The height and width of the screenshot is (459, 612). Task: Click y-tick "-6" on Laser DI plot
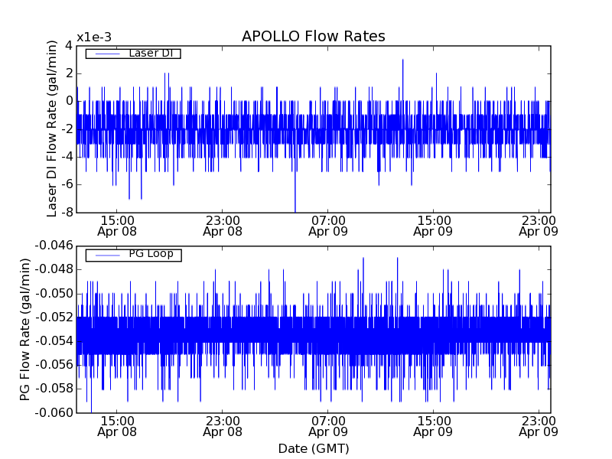click(x=67, y=184)
